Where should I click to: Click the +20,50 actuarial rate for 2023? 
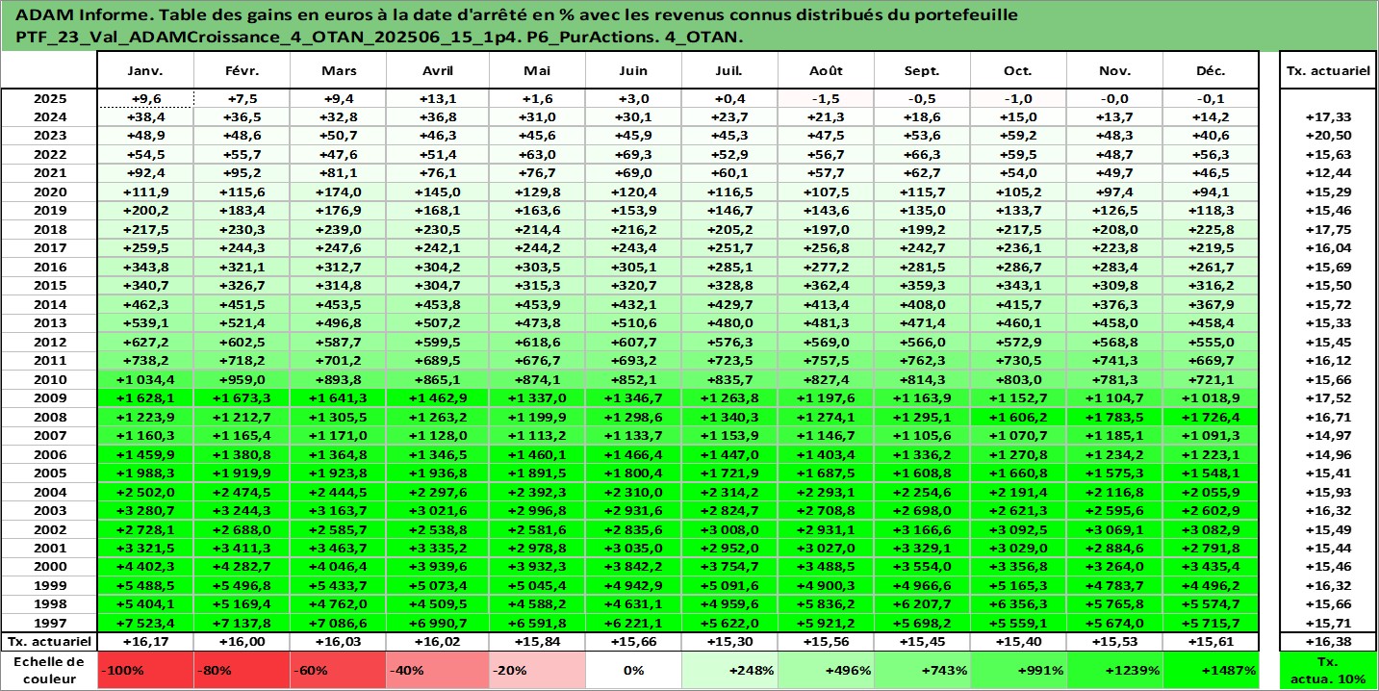pos(1327,136)
